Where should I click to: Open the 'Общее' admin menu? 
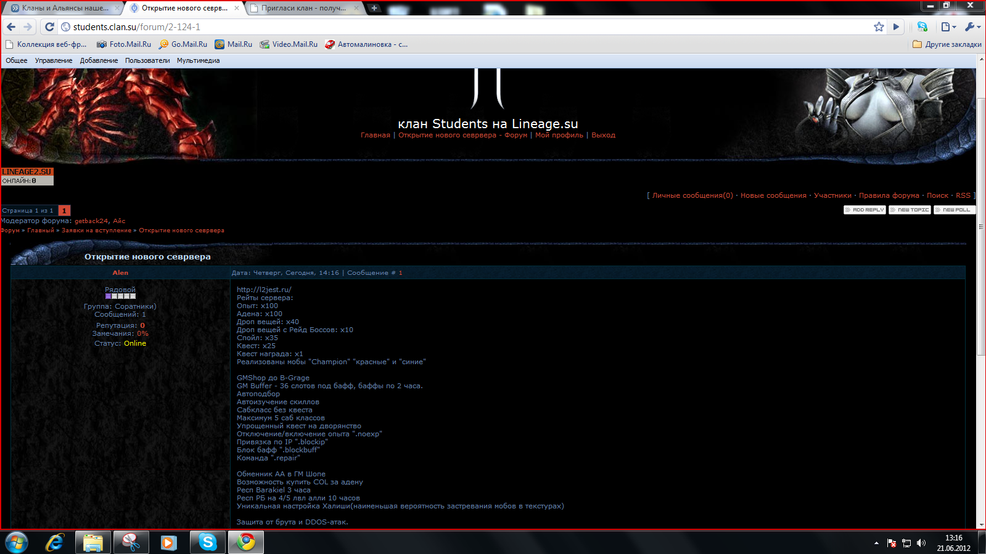pos(17,60)
